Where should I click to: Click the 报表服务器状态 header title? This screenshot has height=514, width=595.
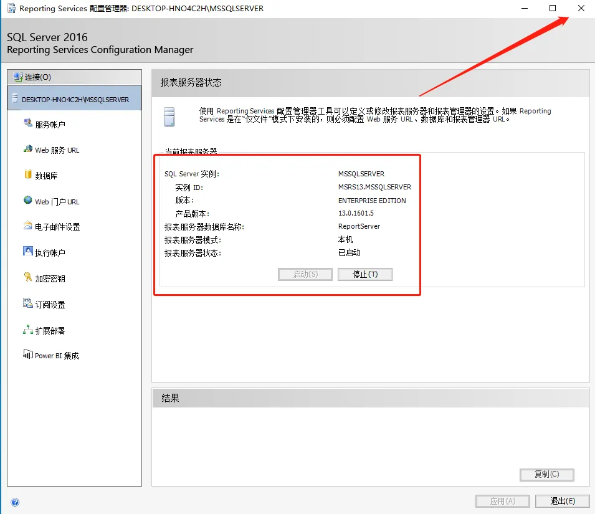tap(191, 82)
